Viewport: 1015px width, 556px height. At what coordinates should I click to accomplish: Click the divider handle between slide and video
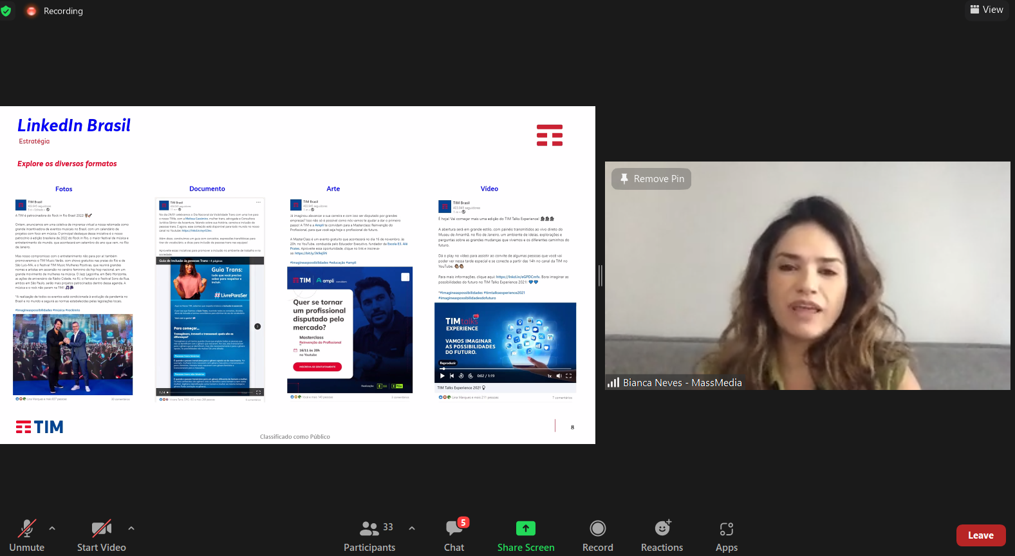tap(600, 275)
